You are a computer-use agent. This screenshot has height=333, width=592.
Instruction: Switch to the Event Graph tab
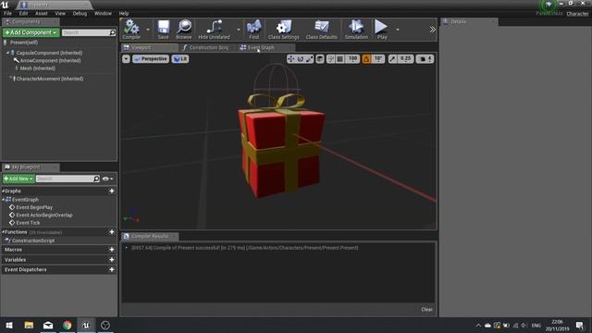266,47
